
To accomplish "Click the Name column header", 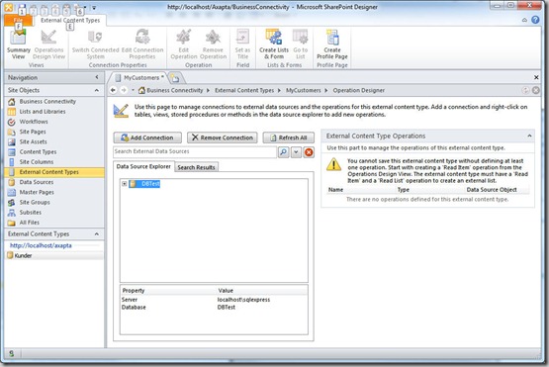I will point(335,190).
